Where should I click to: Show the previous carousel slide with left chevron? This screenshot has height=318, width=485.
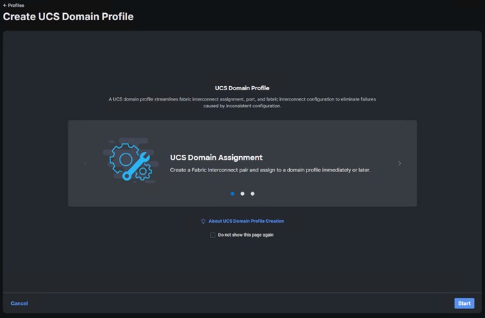click(x=85, y=164)
